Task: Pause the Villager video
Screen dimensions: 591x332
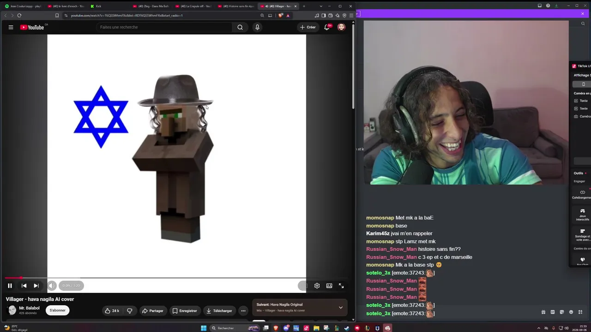Action: [10, 286]
